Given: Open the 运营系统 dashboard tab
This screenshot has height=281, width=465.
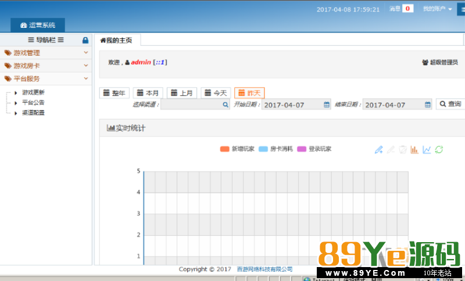Looking at the screenshot, I should 38,25.
